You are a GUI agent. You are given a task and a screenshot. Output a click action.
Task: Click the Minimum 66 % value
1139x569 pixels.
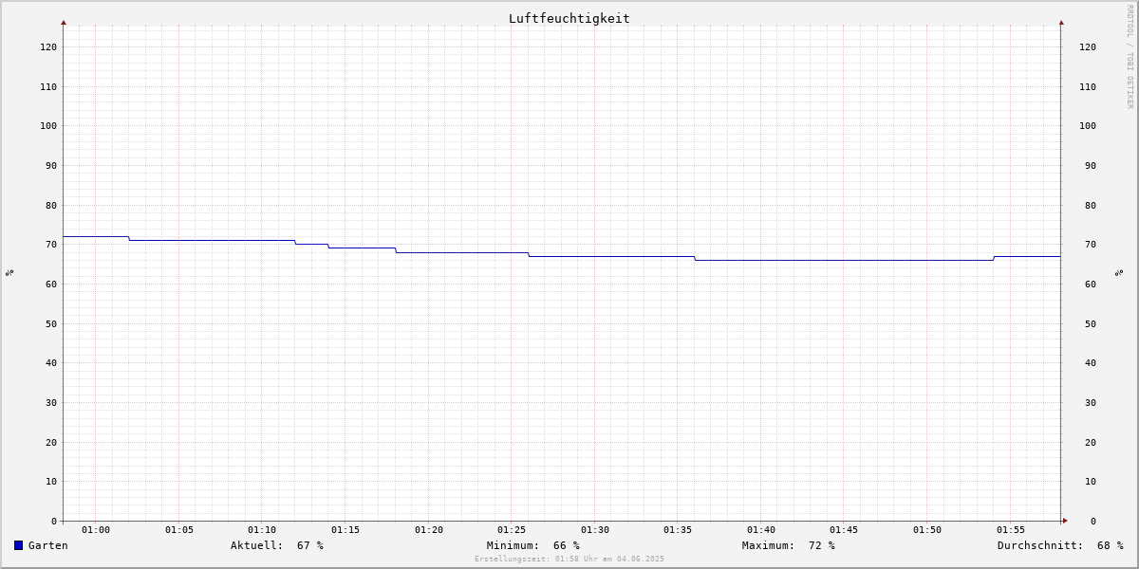533,545
